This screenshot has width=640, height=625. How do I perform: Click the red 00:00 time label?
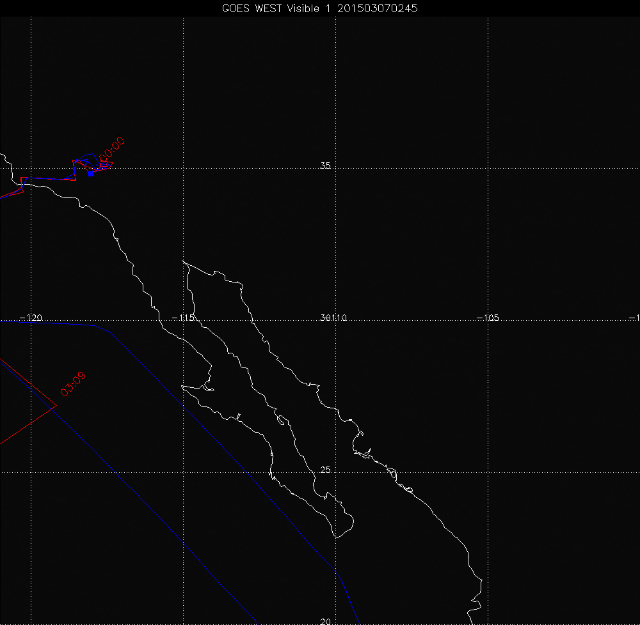click(111, 149)
